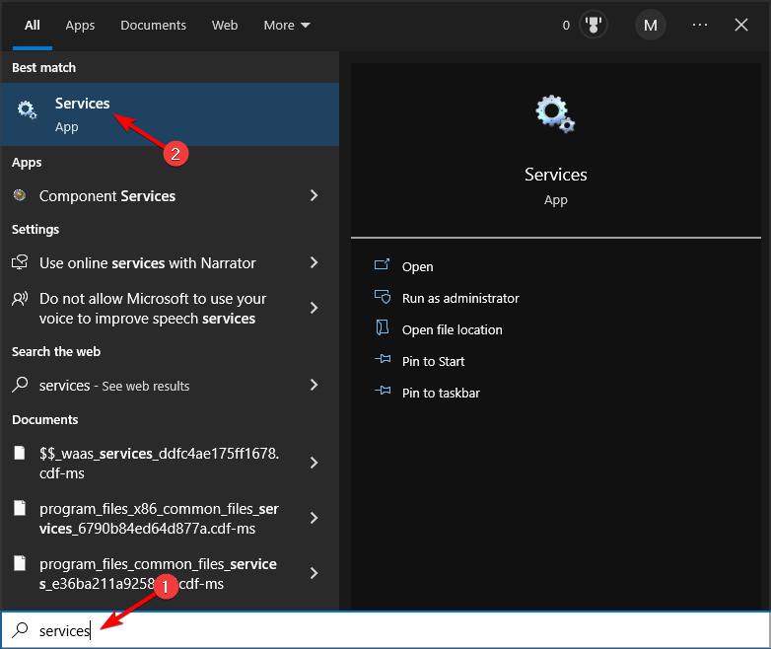
Task: Open program_files_x86_common_files_services cdf-ms document
Action: (170, 518)
